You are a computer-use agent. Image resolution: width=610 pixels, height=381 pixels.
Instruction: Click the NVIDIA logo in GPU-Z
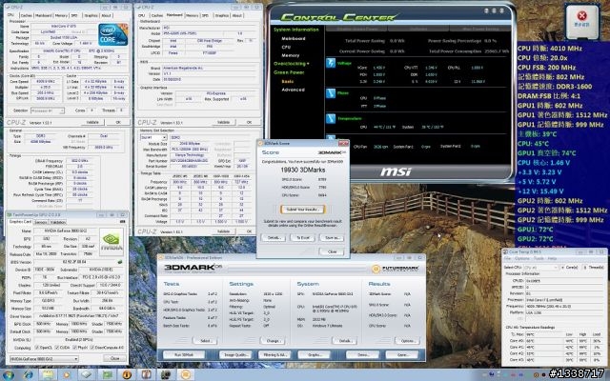click(x=112, y=242)
